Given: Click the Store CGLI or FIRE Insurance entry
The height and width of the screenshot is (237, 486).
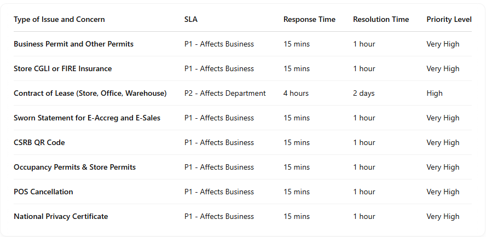Looking at the screenshot, I should click(x=62, y=68).
